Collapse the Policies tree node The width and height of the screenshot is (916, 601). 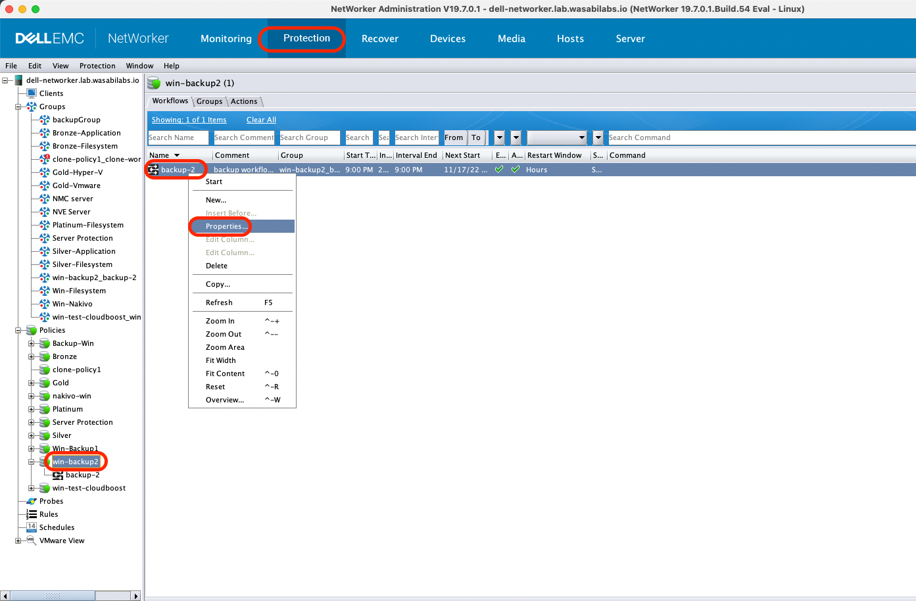coord(18,331)
